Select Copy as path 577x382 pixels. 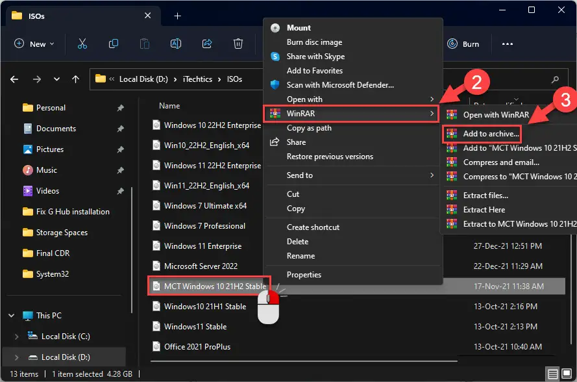click(353, 128)
